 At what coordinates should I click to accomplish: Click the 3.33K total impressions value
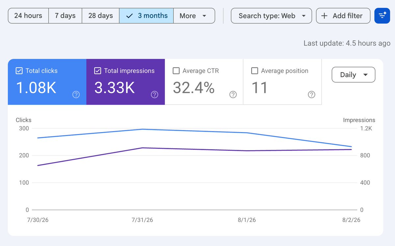click(115, 88)
